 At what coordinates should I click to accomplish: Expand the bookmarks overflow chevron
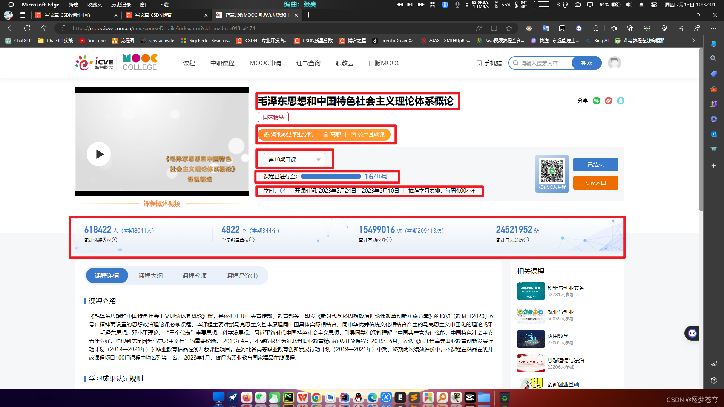tap(693, 41)
